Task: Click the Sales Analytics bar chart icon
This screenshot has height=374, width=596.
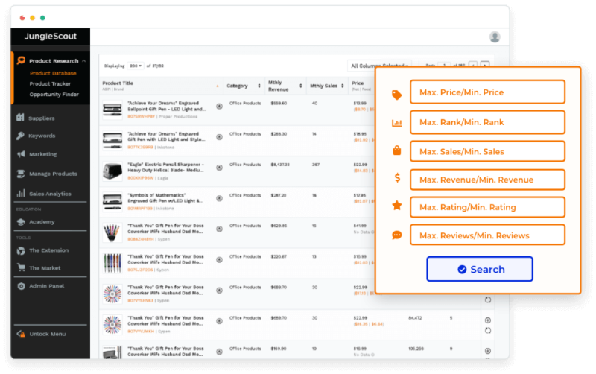Action: (21, 194)
